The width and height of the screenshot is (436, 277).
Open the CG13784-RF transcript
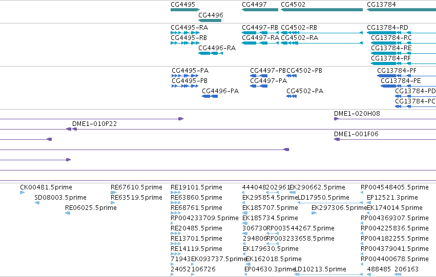coord(404,63)
